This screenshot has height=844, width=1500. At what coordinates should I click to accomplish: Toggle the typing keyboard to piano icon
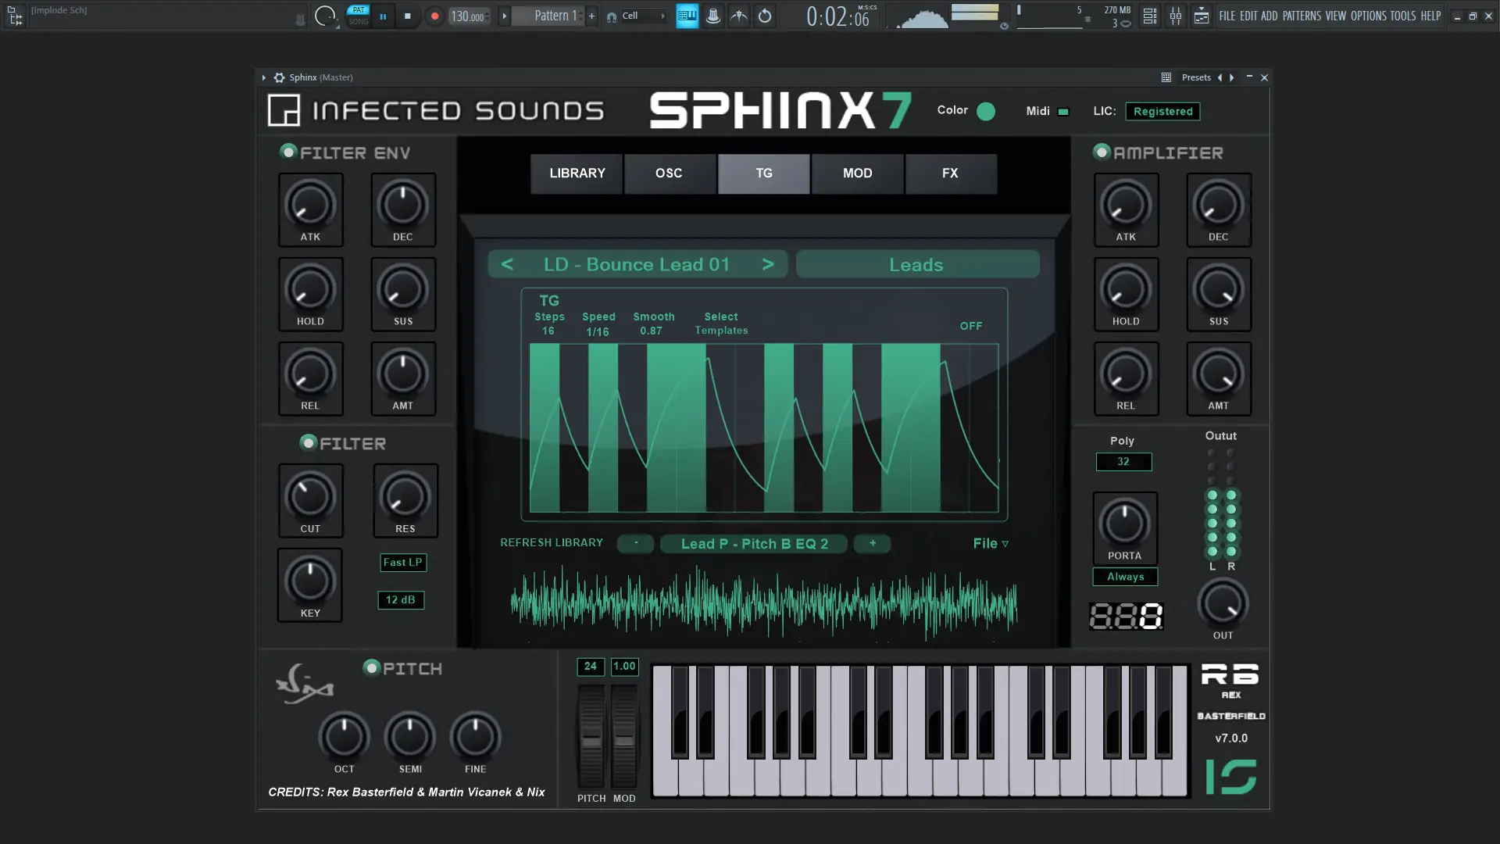(687, 16)
